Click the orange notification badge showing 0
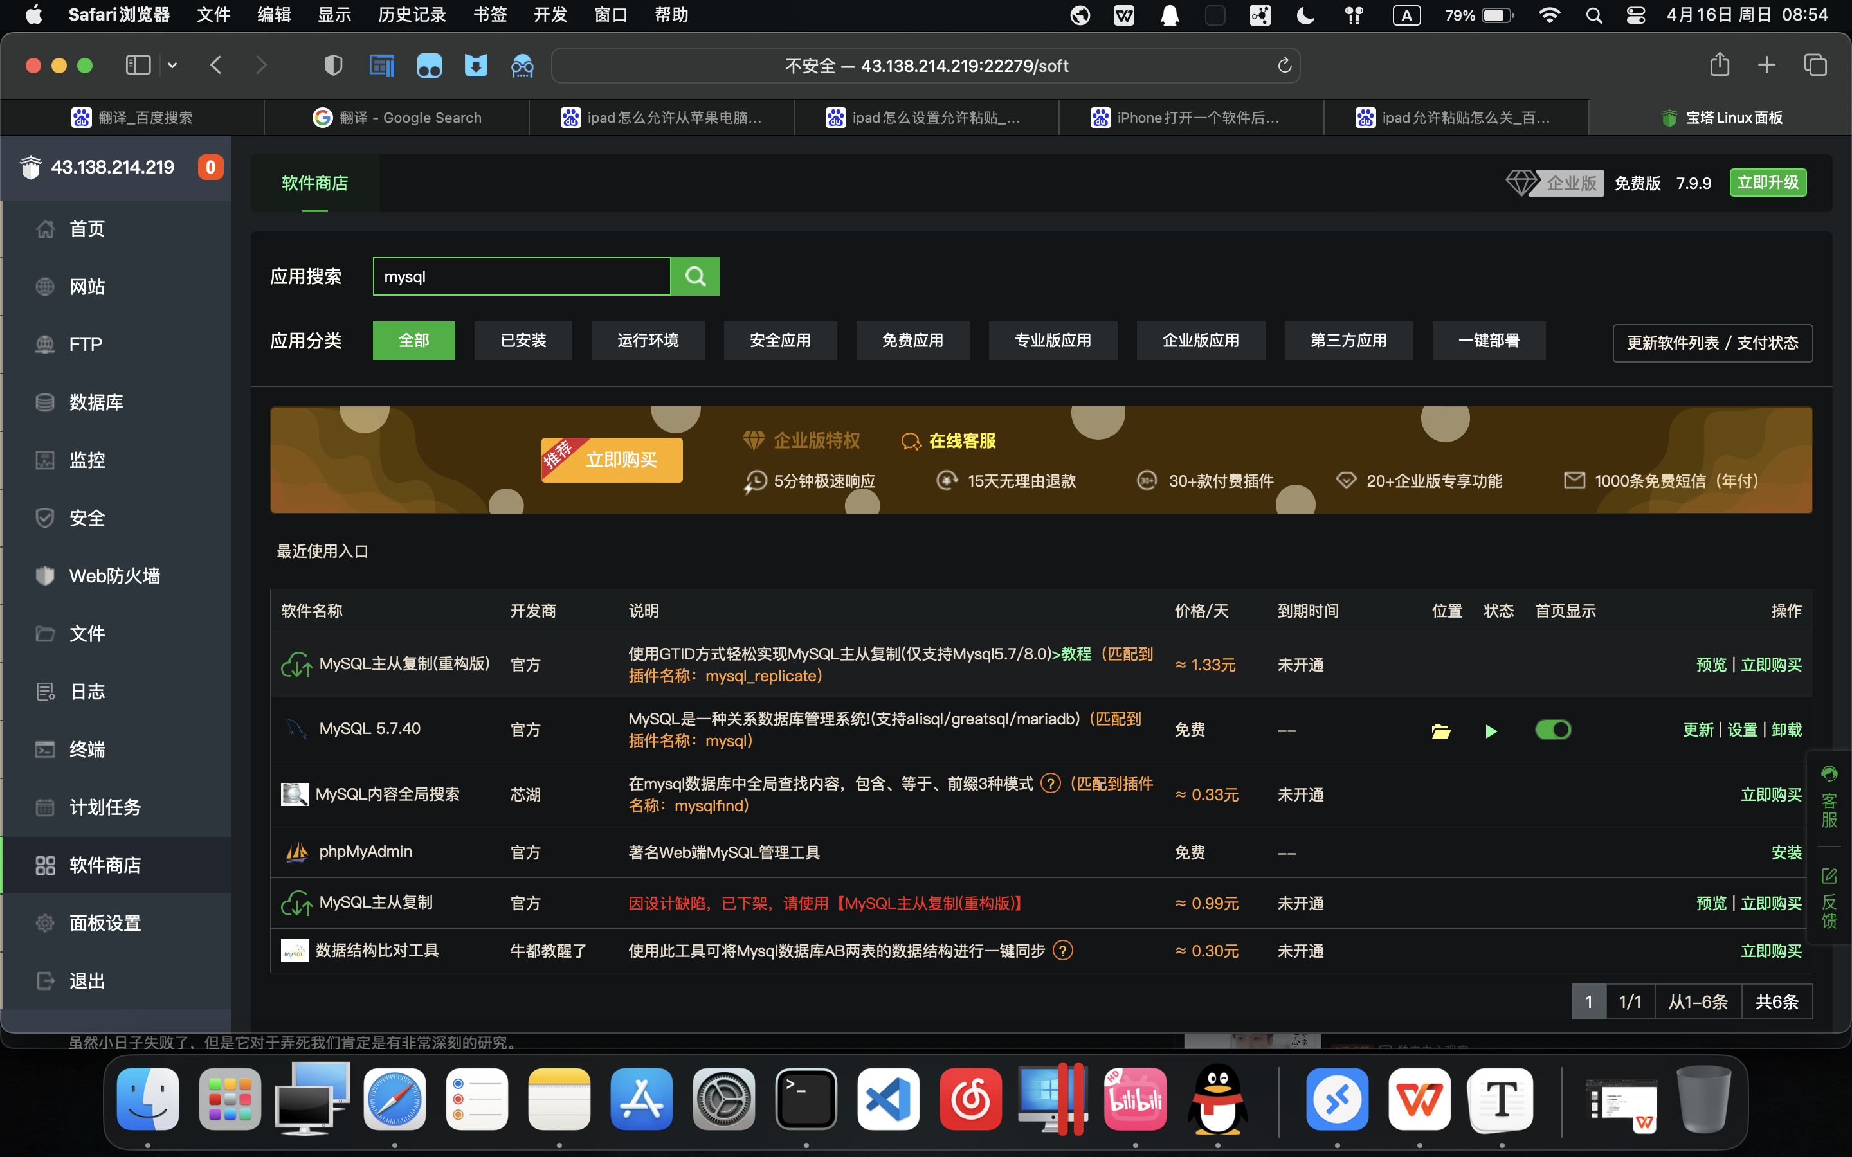The height and width of the screenshot is (1157, 1852). pos(210,167)
